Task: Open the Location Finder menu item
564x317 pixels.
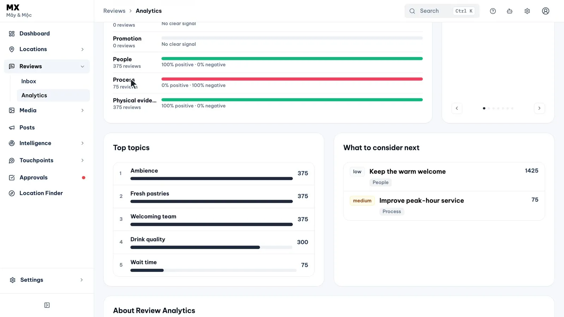Action: click(x=47, y=193)
